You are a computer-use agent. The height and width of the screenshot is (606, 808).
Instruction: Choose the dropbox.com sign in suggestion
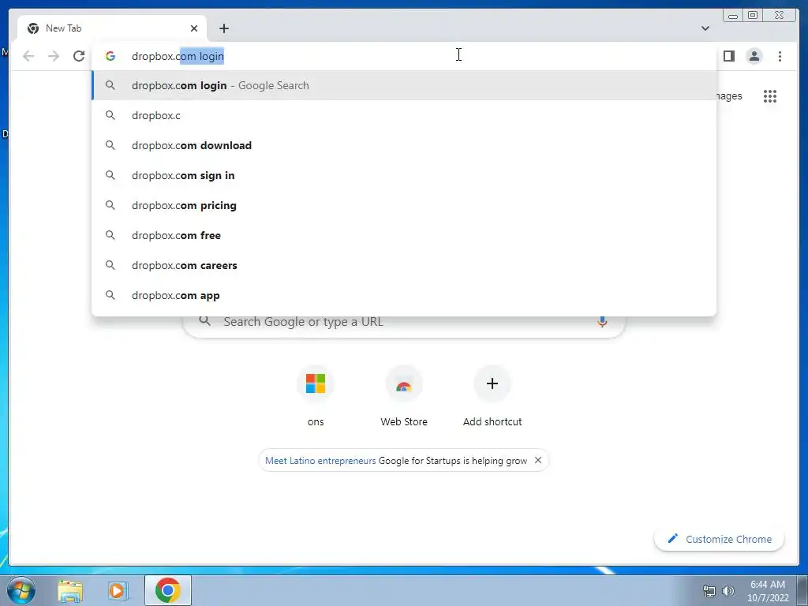coord(404,175)
